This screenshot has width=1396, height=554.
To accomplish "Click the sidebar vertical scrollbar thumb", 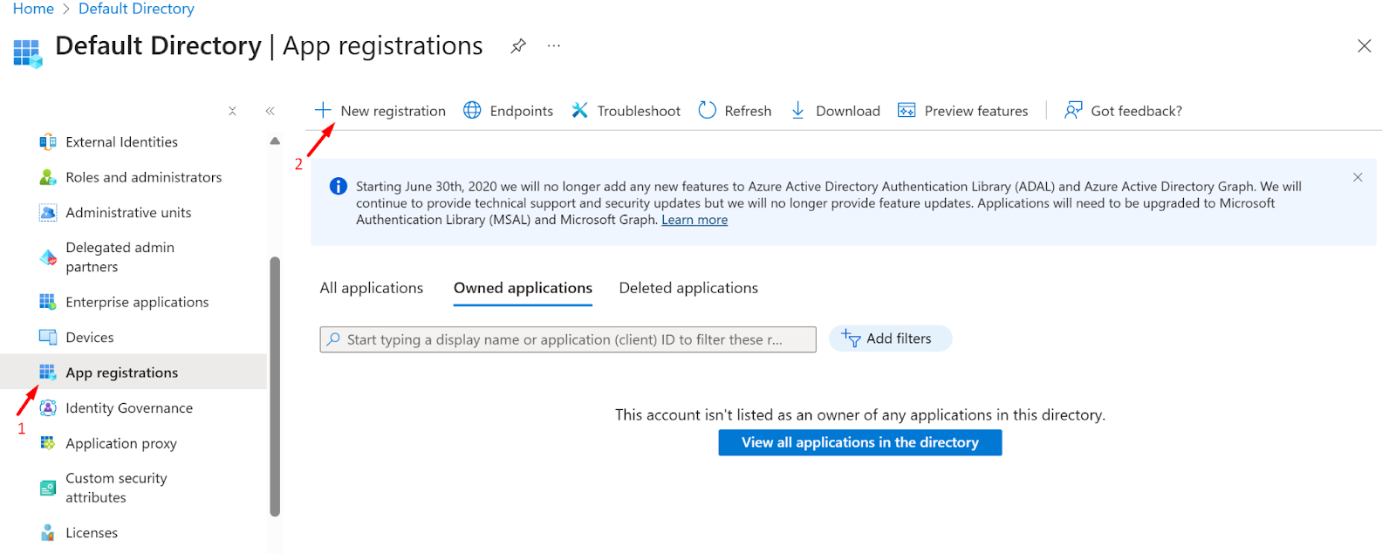I will pos(275,386).
